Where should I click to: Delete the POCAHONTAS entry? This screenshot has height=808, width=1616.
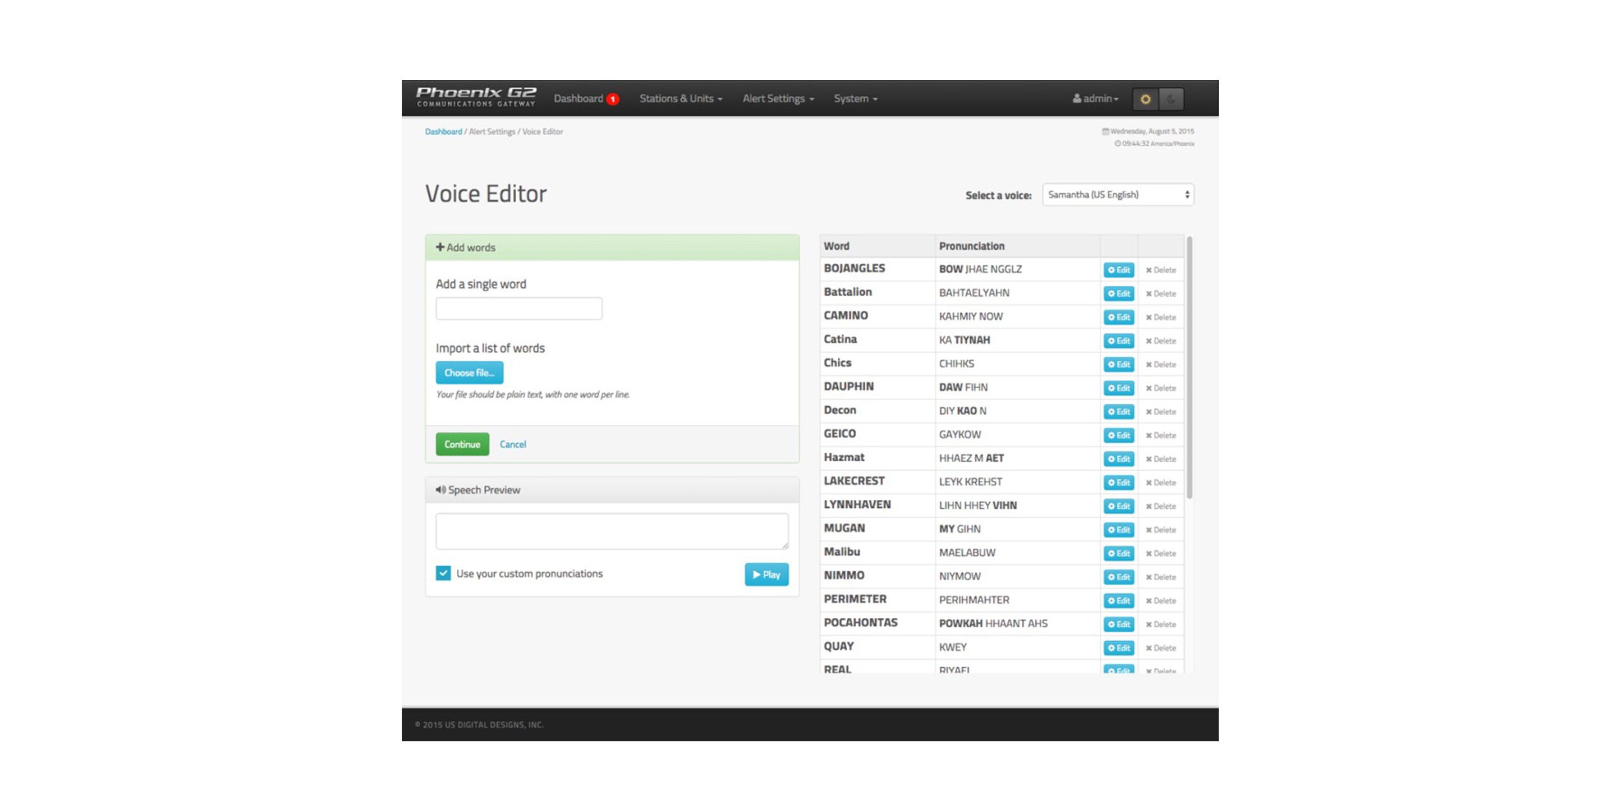click(1160, 625)
